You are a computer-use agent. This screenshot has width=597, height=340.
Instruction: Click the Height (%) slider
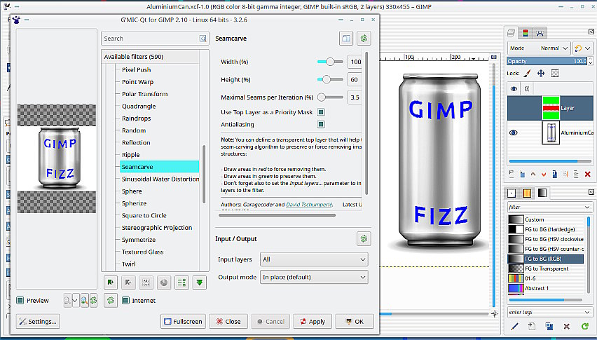330,80
